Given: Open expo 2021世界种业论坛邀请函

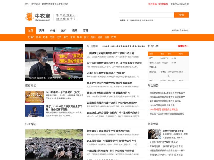Looking at the screenshot, I should 167,93.
